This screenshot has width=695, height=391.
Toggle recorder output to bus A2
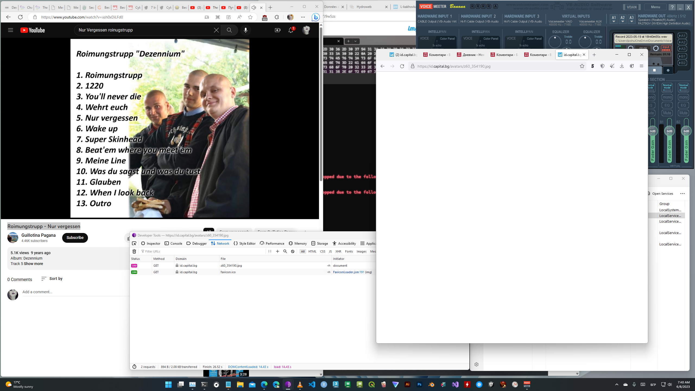pos(682,42)
